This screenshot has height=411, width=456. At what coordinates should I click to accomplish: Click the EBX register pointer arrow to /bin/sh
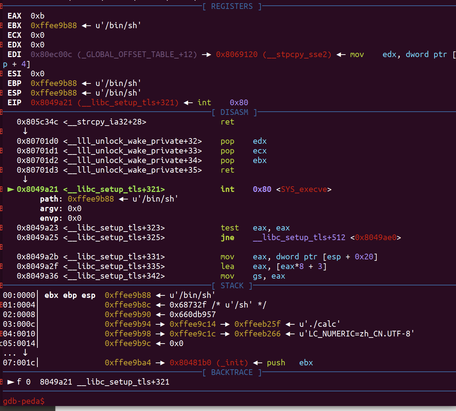click(86, 26)
